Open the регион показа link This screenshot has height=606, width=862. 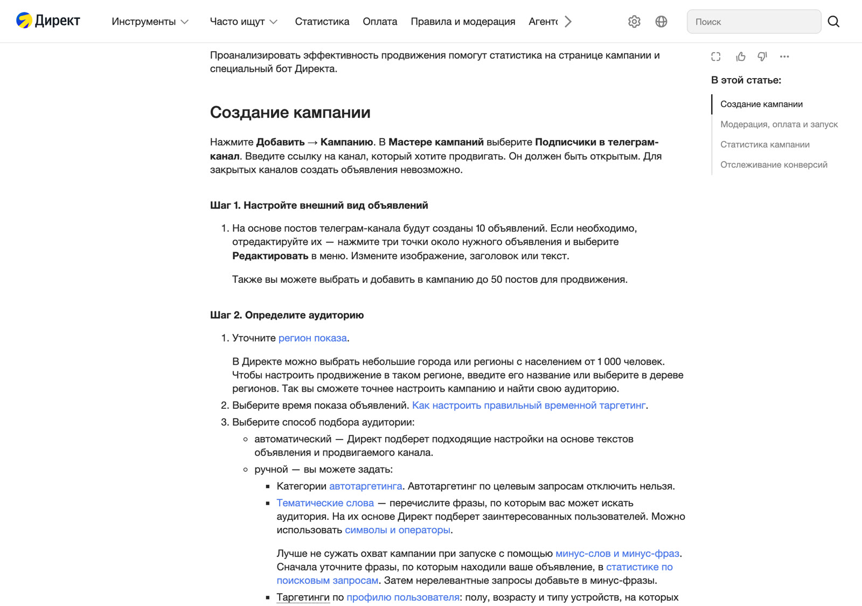tap(312, 338)
